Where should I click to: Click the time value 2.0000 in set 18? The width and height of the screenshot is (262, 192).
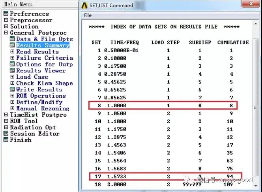point(117,184)
